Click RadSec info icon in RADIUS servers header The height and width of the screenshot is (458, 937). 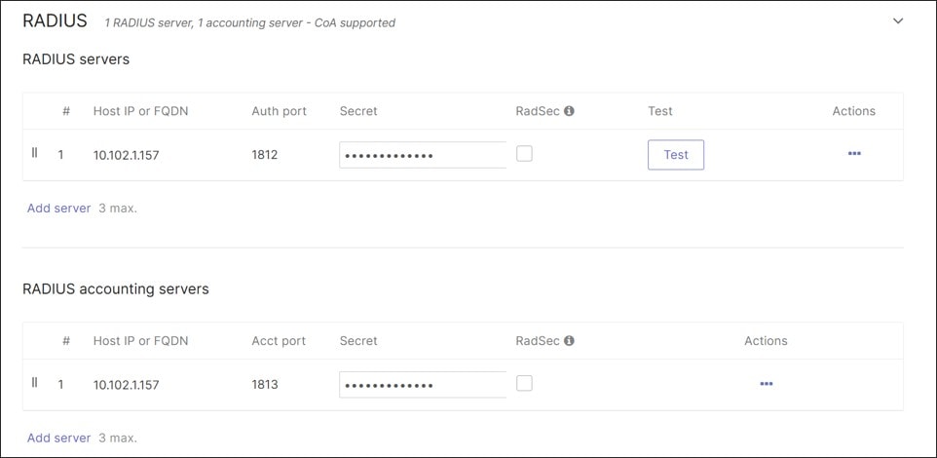pos(569,111)
